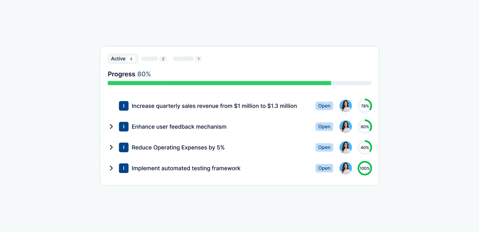Click the blue icon beside Reduce Operating Expenses
This screenshot has width=479, height=232.
click(x=124, y=148)
